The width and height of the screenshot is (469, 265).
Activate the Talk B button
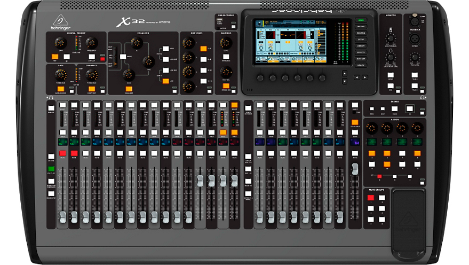click(415, 86)
